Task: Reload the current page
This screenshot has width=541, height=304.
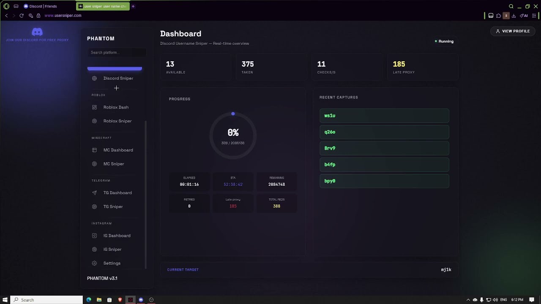Action: (22, 16)
